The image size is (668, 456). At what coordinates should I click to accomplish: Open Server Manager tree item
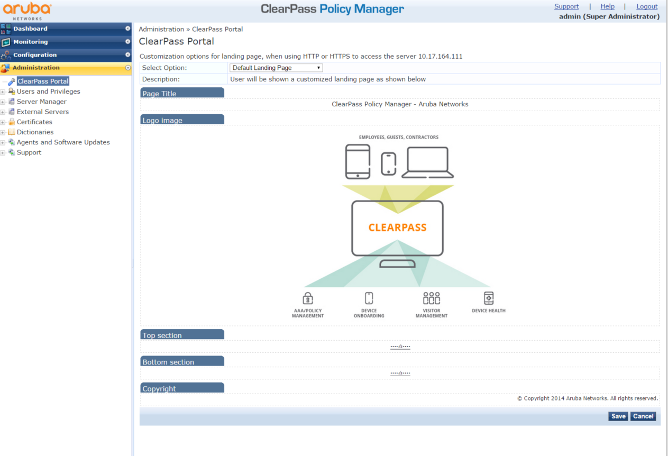(x=42, y=102)
